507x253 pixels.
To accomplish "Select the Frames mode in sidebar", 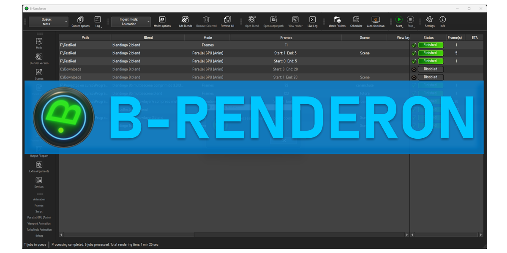I will tap(39, 205).
